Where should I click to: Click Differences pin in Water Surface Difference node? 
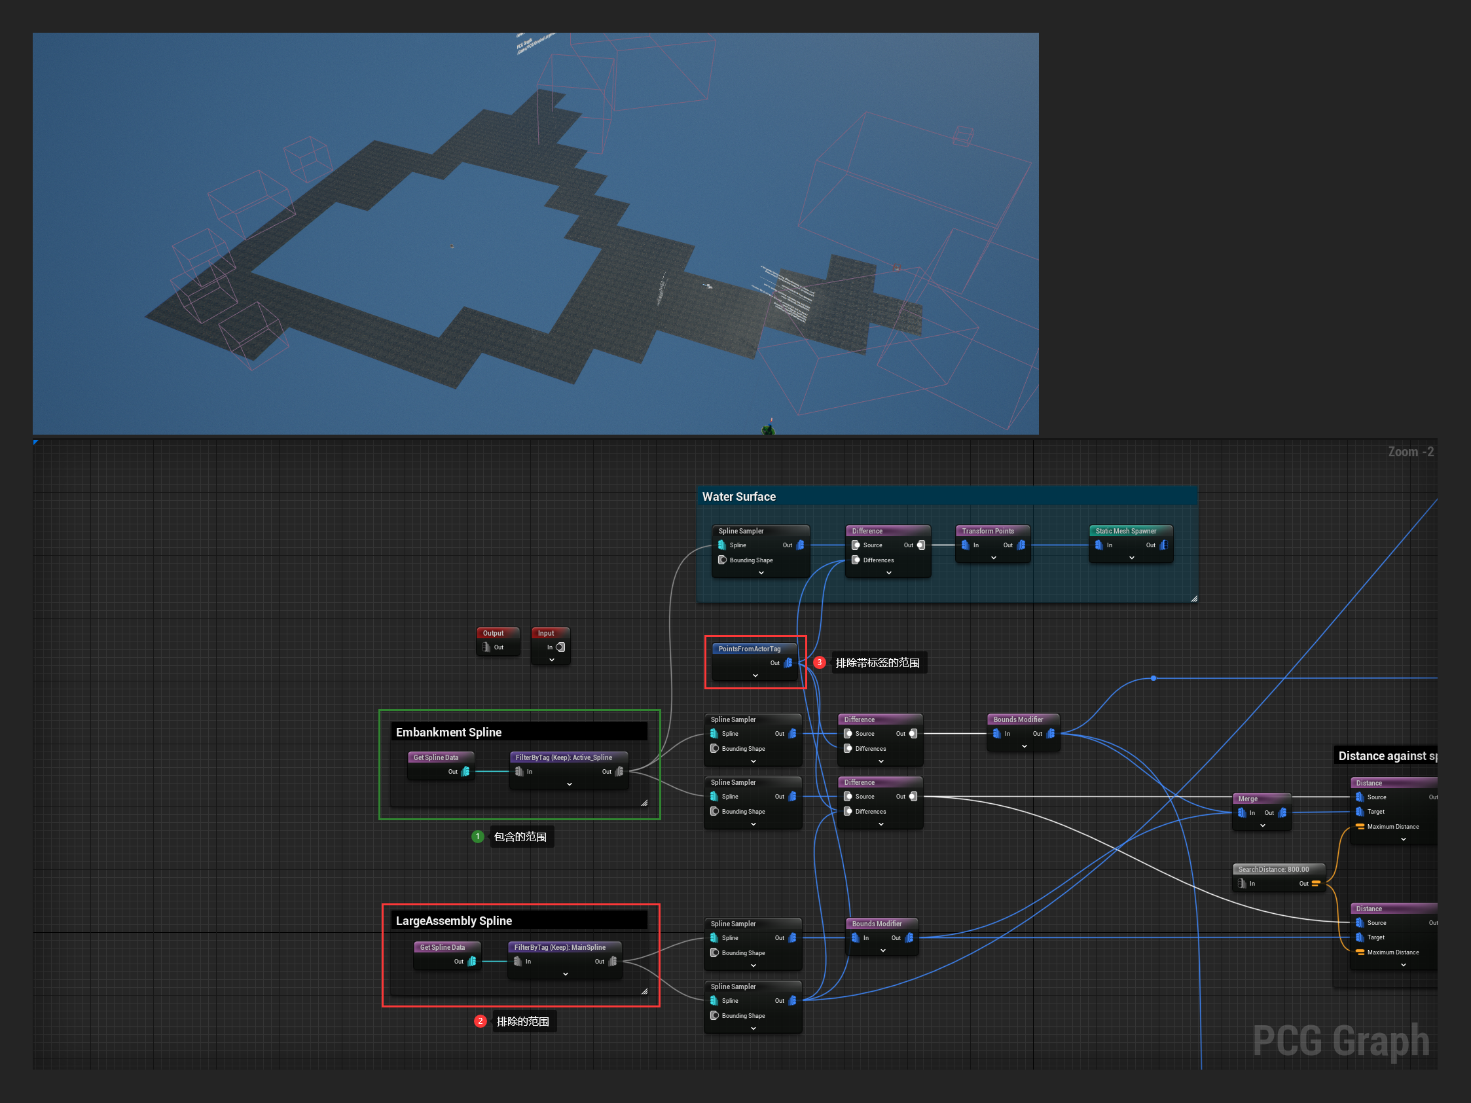[x=856, y=560]
